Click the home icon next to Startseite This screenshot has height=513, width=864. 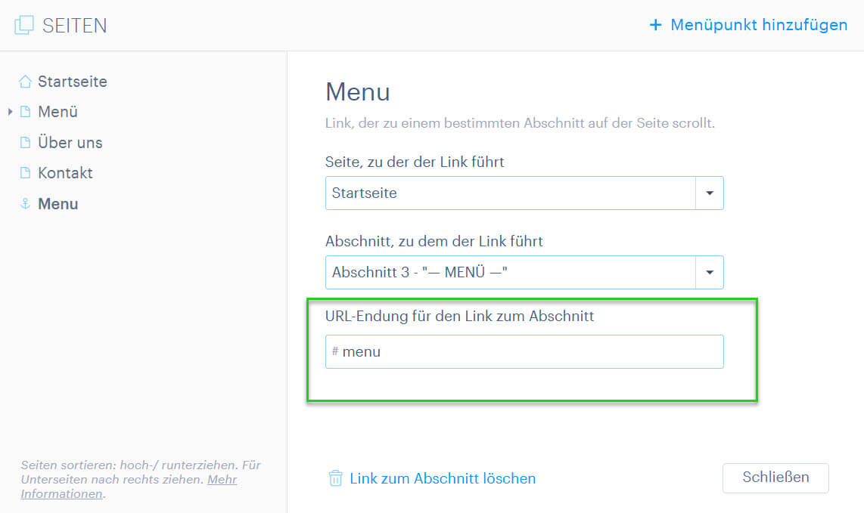click(26, 82)
